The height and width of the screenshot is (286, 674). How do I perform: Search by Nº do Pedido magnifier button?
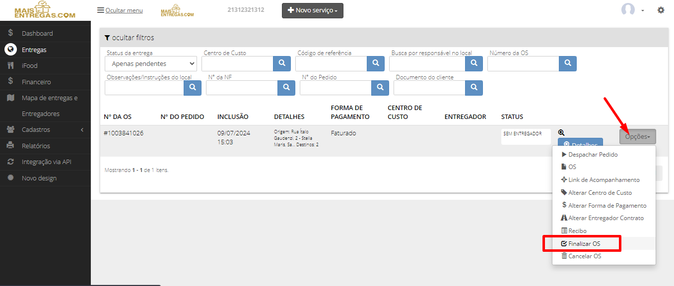[x=380, y=88]
